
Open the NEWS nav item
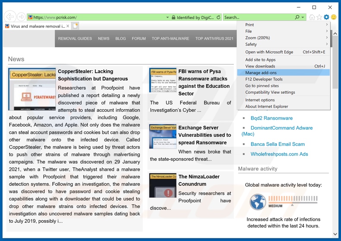pos(104,38)
